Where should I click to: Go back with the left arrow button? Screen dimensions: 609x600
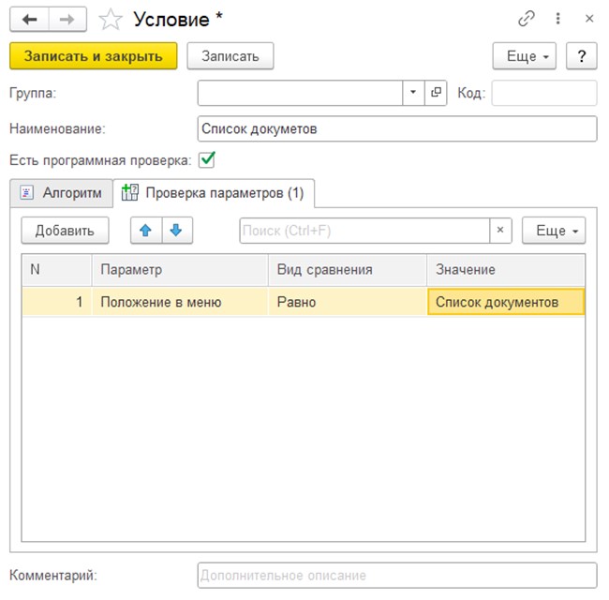[30, 19]
